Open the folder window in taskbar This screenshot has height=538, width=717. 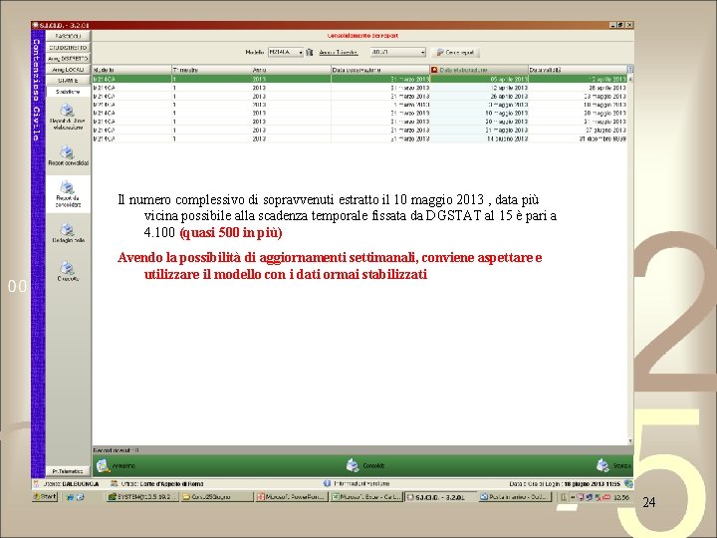coord(217,497)
